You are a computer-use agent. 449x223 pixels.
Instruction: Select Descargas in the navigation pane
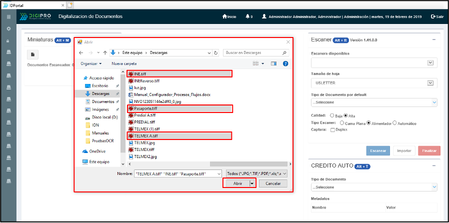(x=100, y=93)
